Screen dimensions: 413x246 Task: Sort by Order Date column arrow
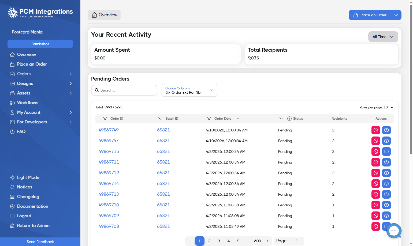238,119
